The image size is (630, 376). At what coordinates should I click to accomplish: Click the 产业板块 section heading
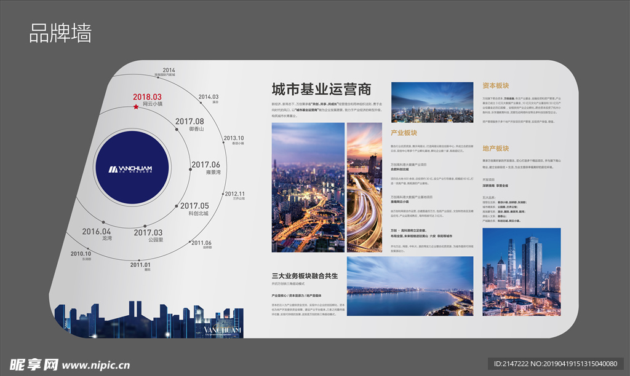404,133
